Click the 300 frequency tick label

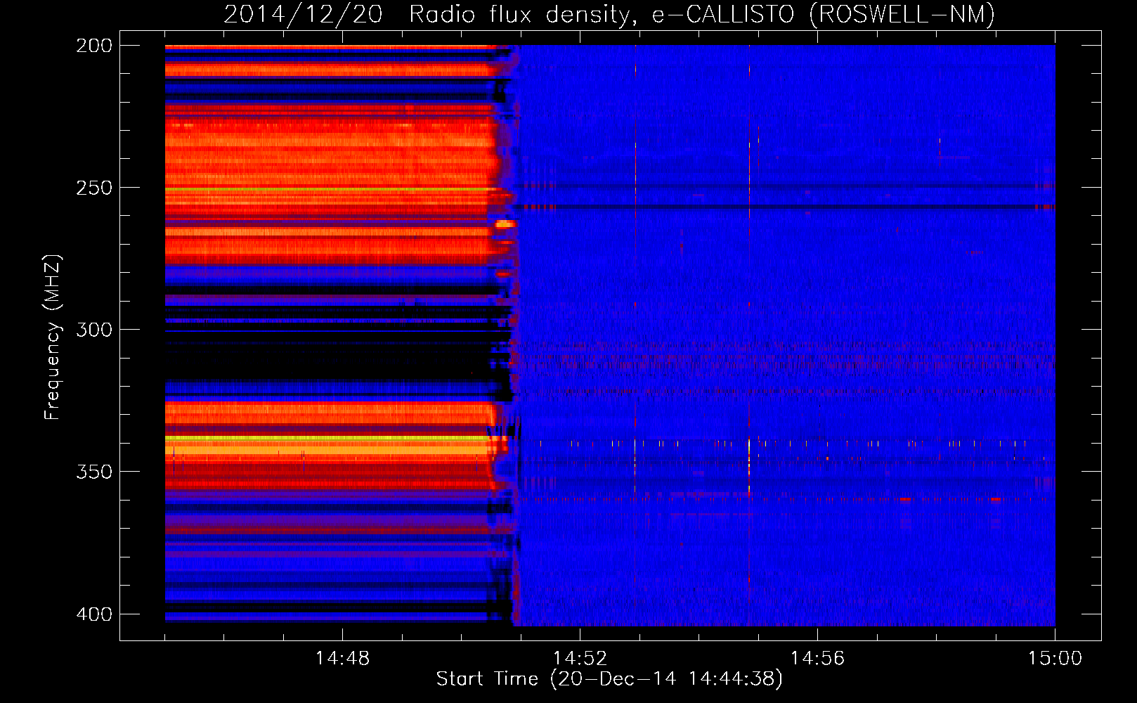pos(94,330)
